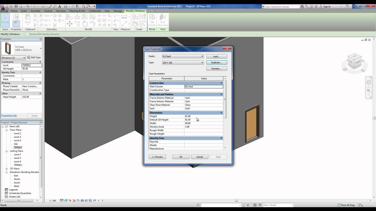Click the Measure between two references icon

[x=124, y=17]
